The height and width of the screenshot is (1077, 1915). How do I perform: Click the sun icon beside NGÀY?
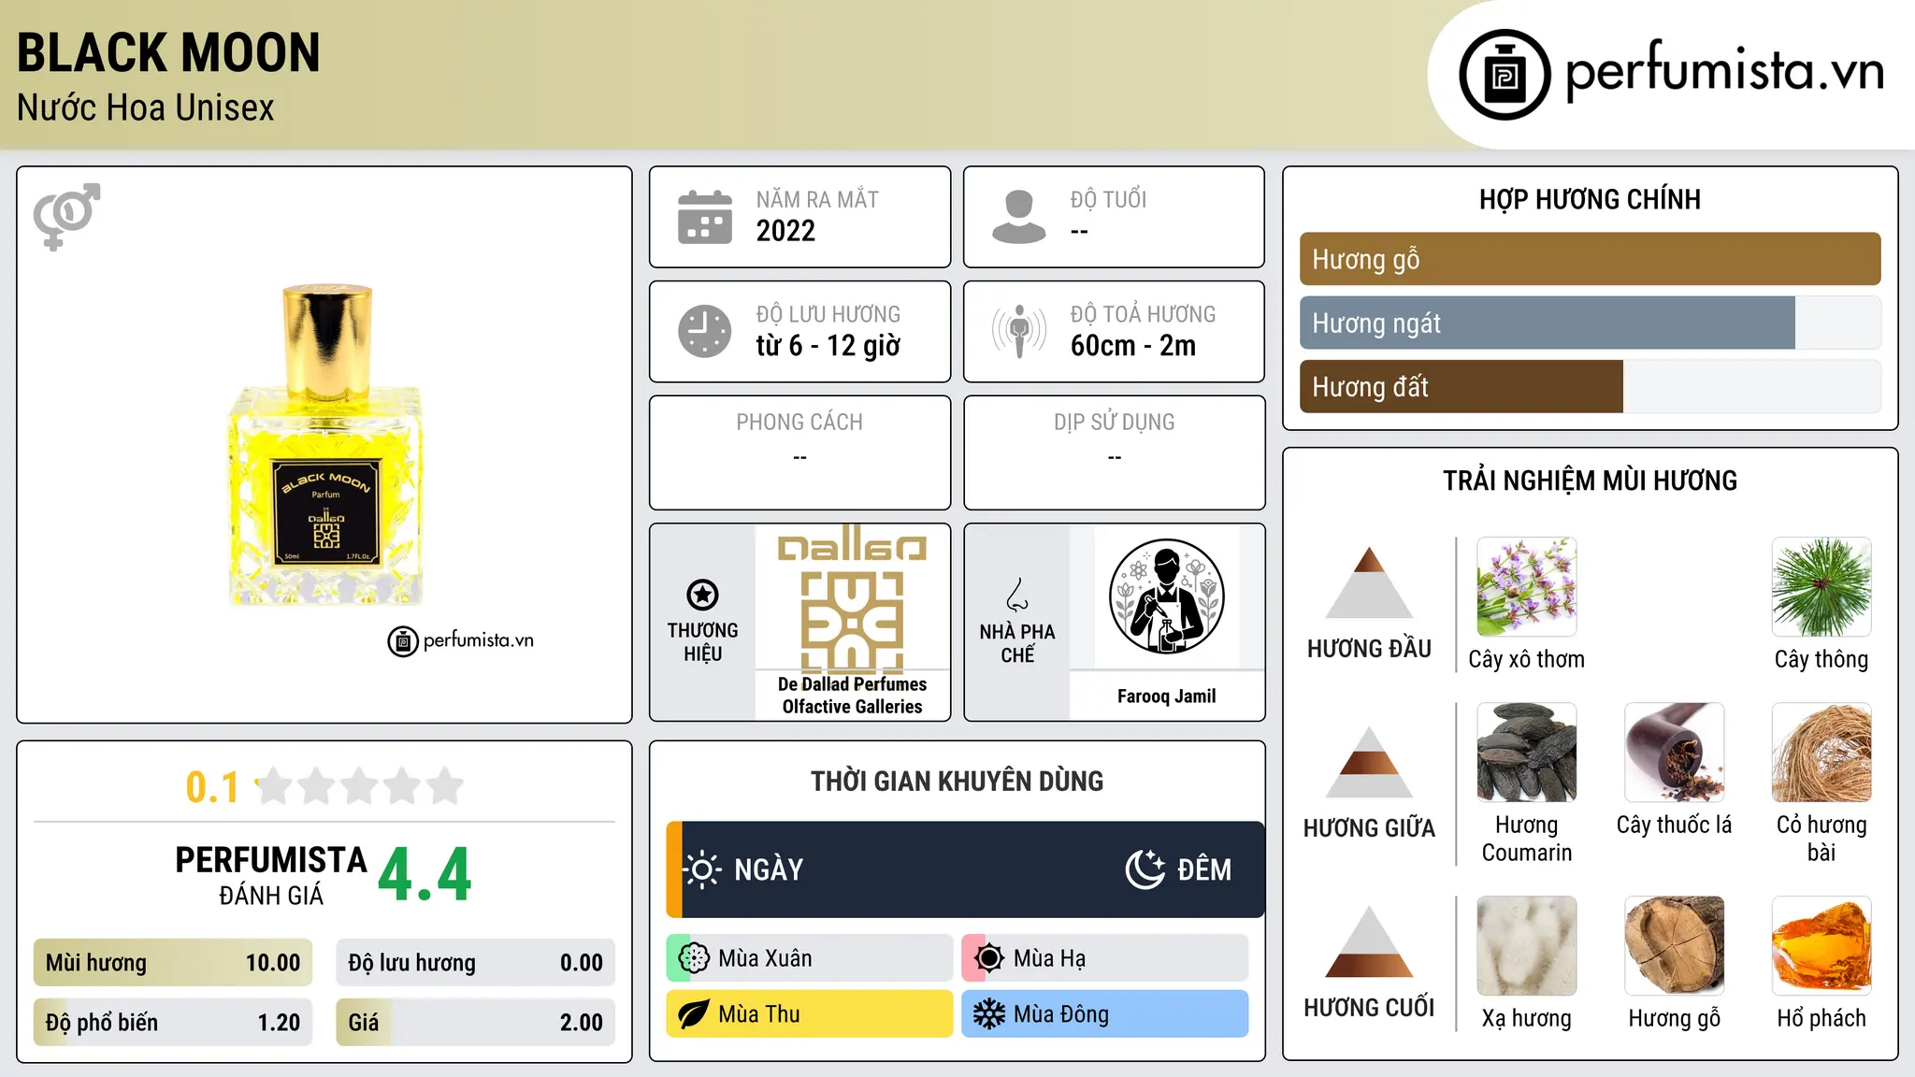(x=701, y=869)
